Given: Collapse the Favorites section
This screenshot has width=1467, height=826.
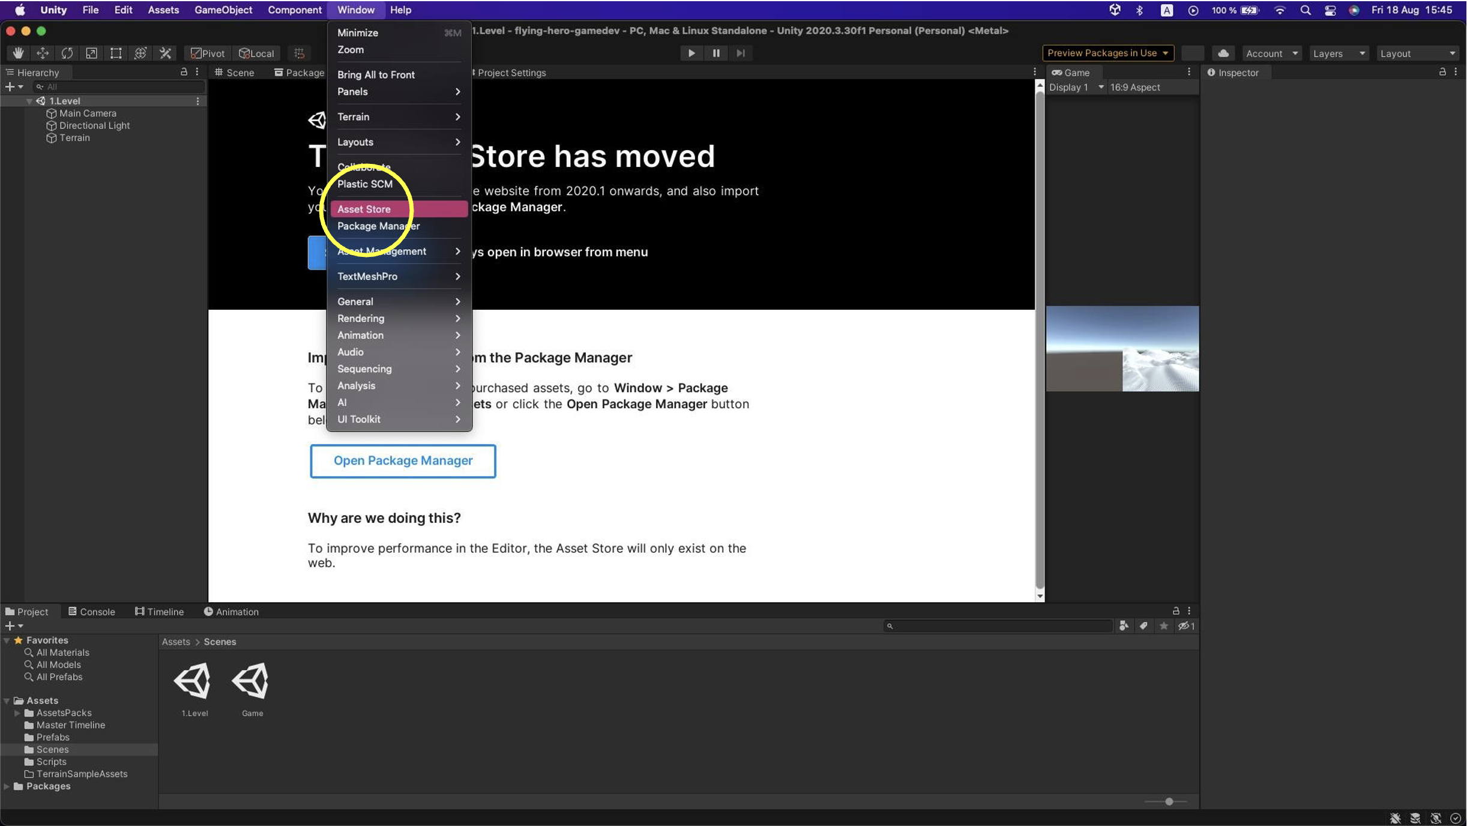Looking at the screenshot, I should pyautogui.click(x=7, y=640).
